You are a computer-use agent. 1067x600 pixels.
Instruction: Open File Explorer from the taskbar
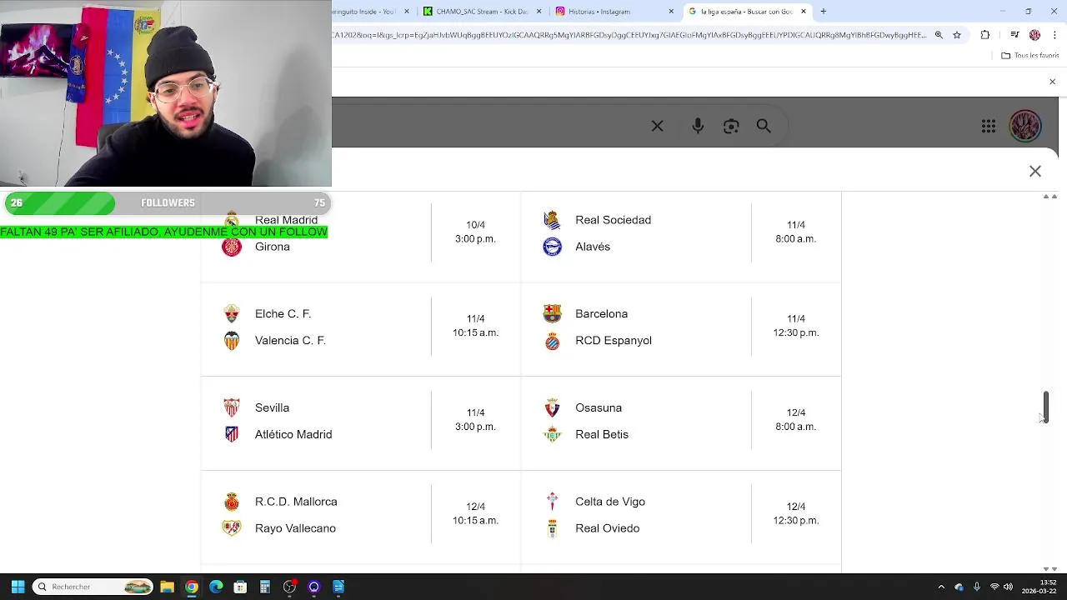click(x=167, y=587)
